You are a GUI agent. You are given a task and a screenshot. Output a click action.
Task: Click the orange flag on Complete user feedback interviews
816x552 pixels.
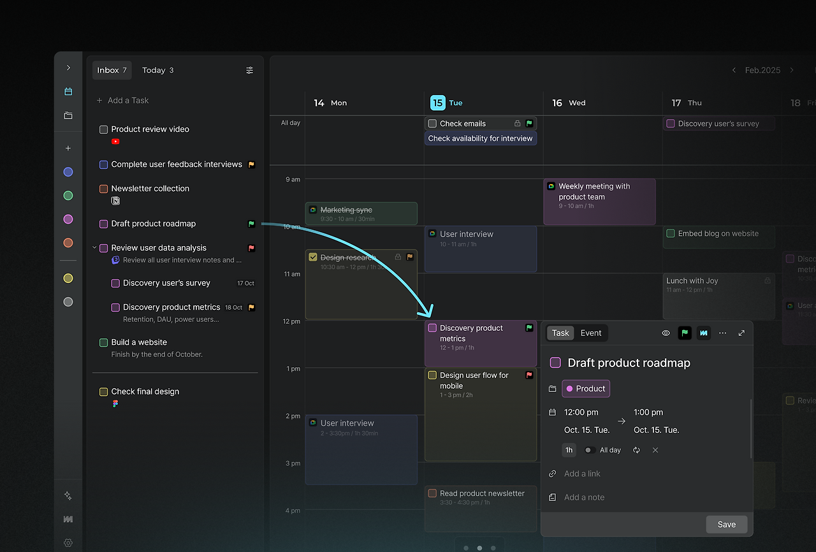(x=251, y=164)
